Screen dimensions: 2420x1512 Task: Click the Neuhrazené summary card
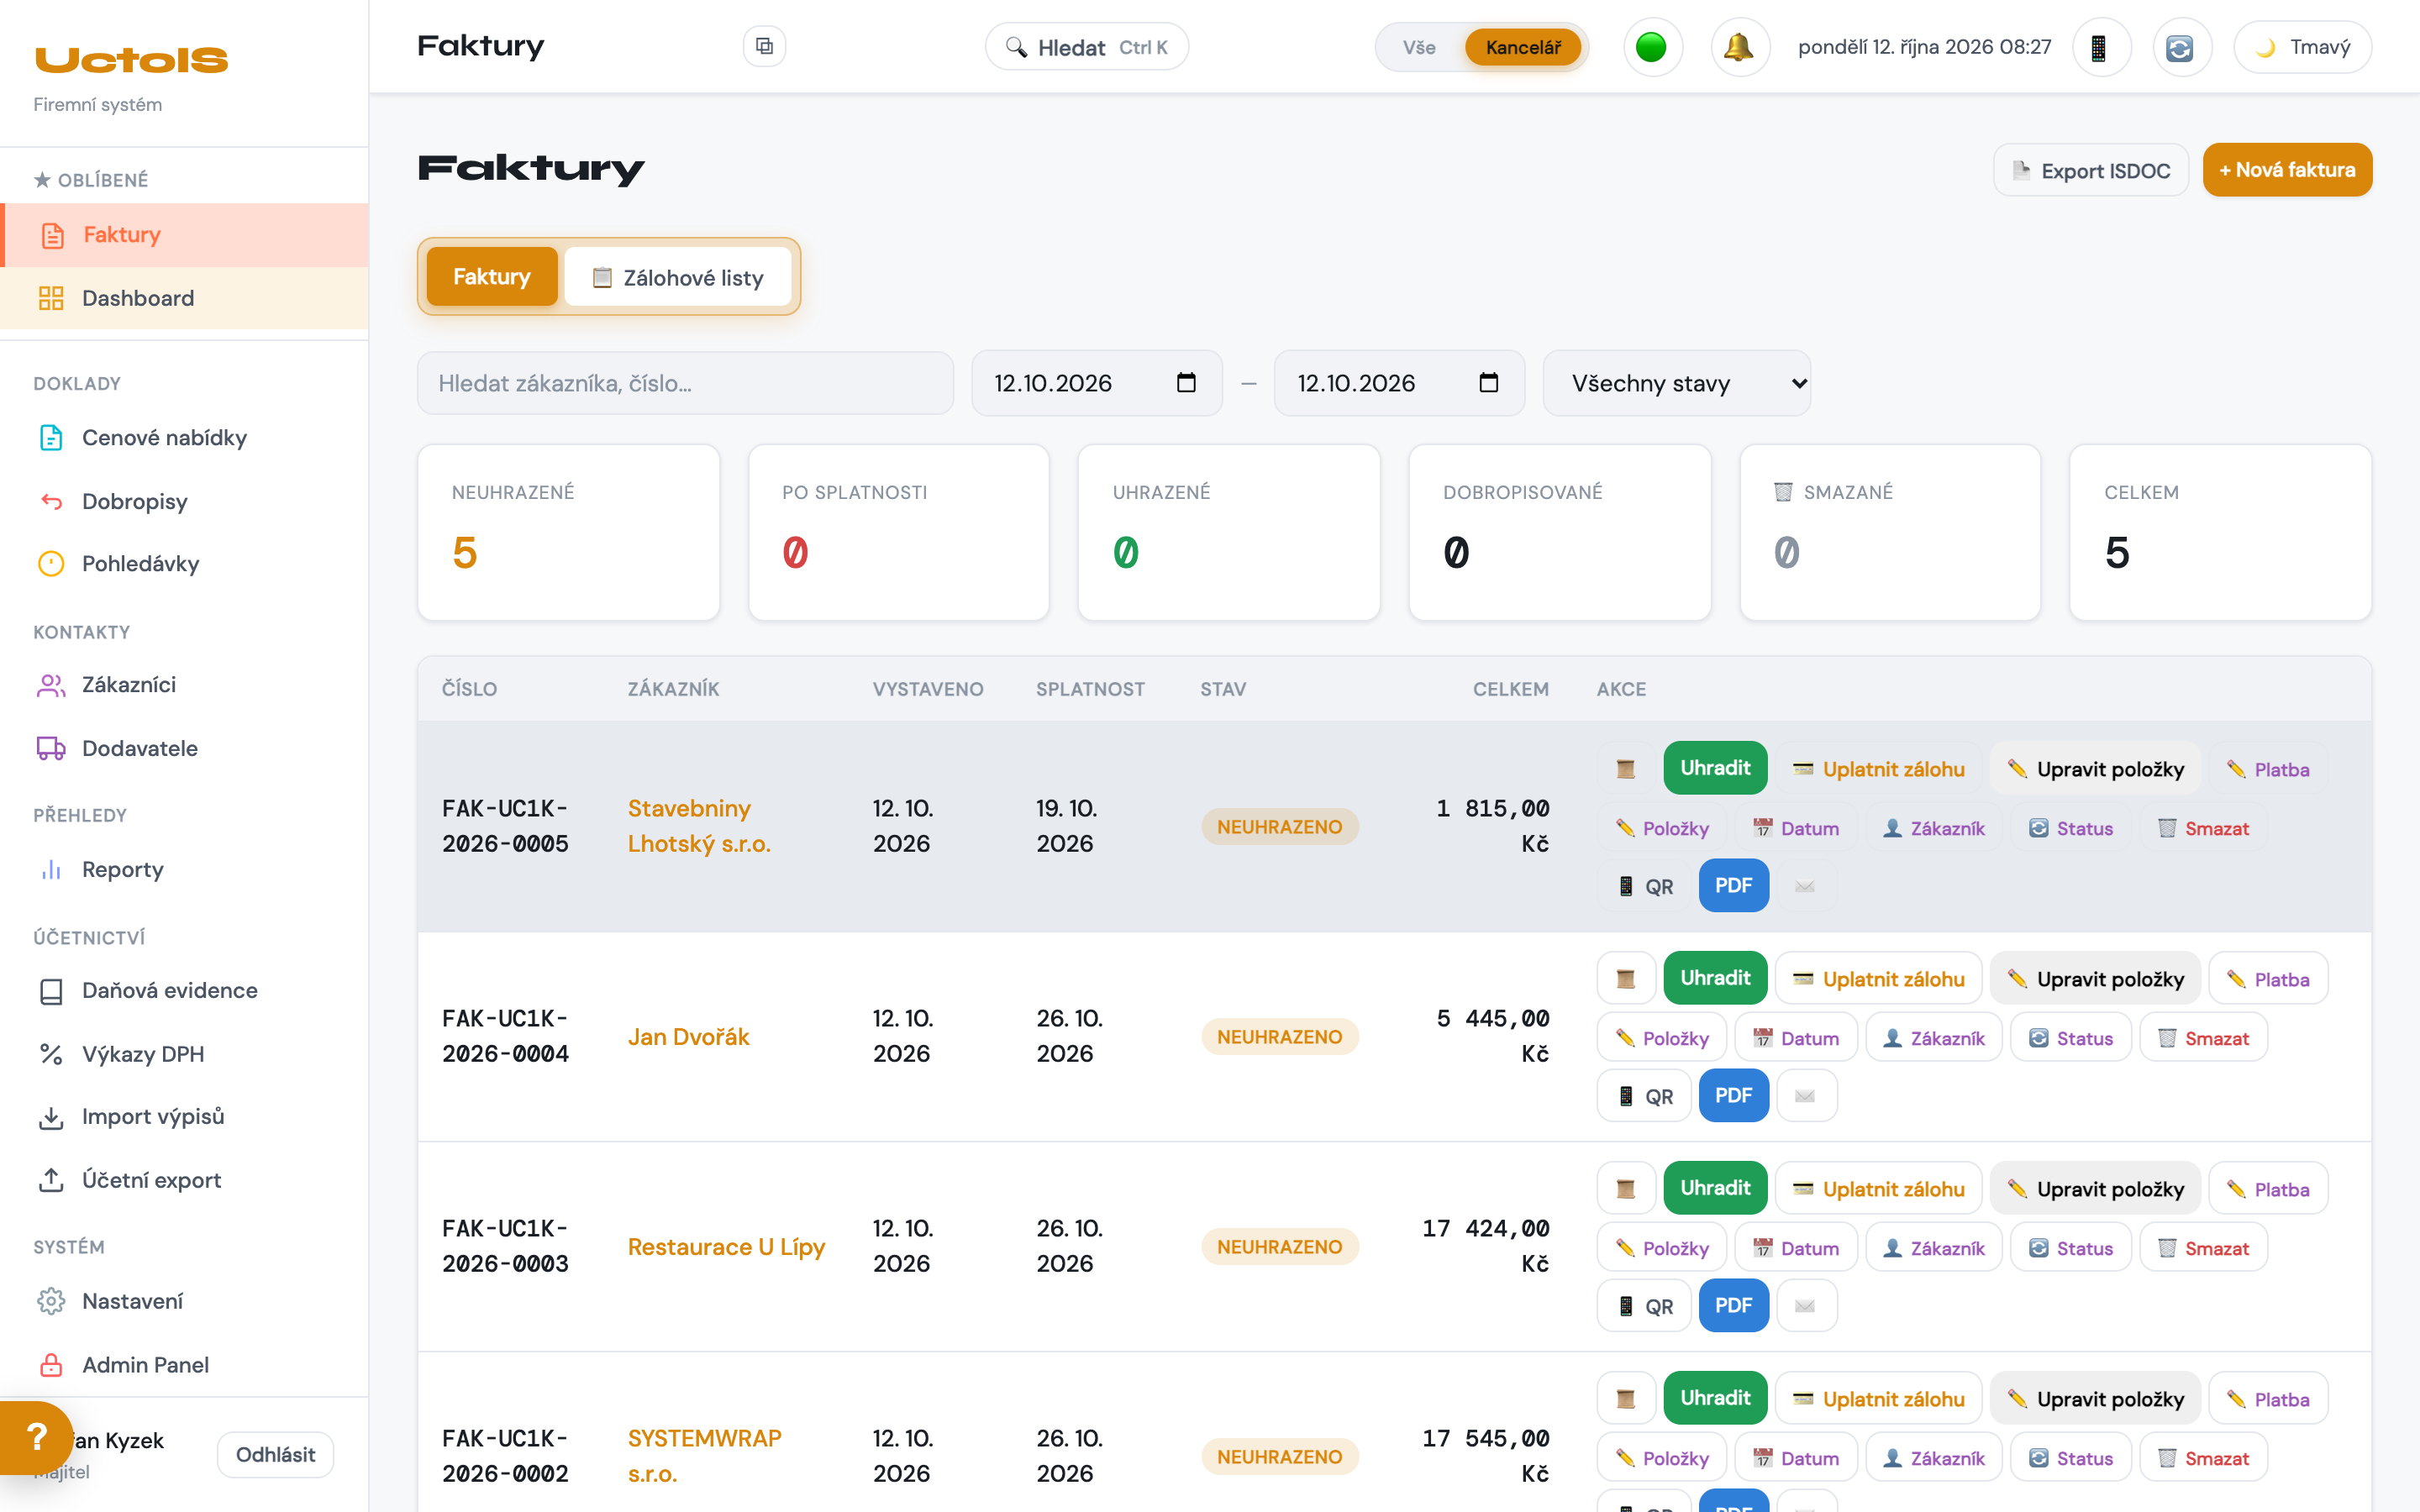click(x=569, y=533)
